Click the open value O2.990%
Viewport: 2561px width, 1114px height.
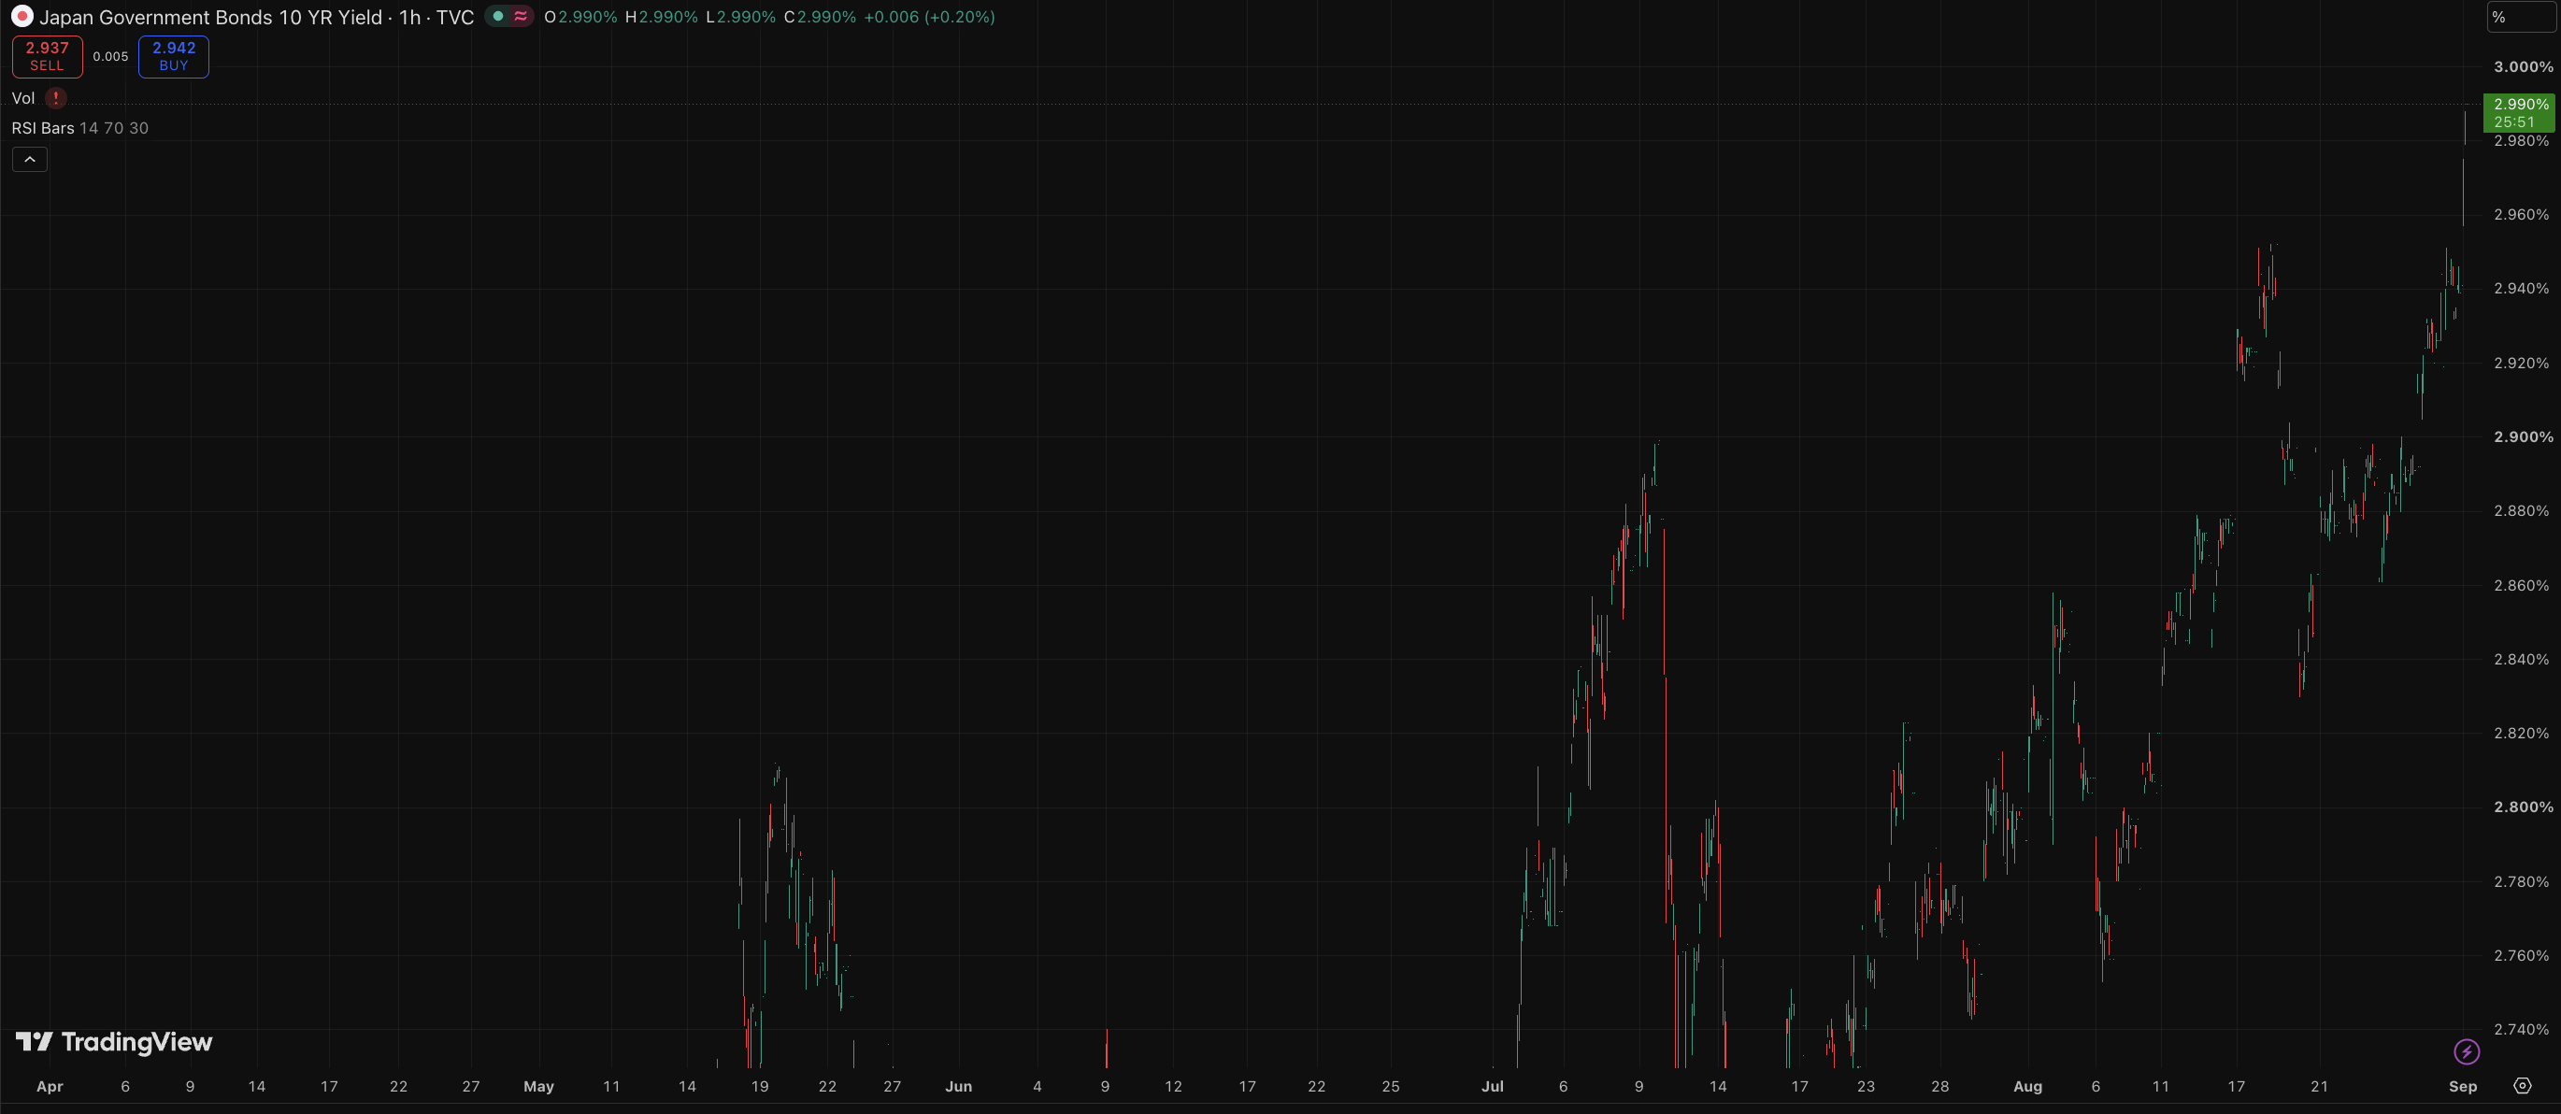[x=580, y=17]
